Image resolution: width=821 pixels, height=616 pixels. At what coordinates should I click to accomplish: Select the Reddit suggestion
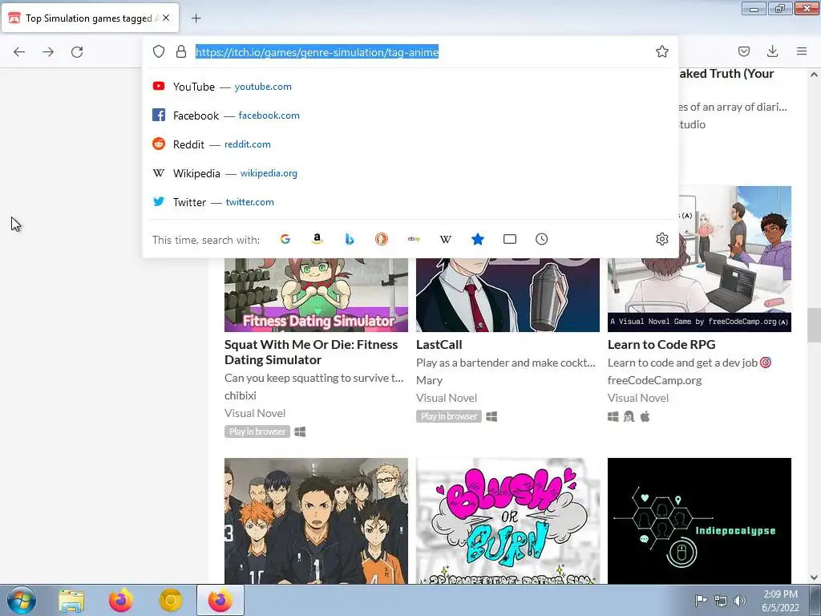tap(410, 144)
